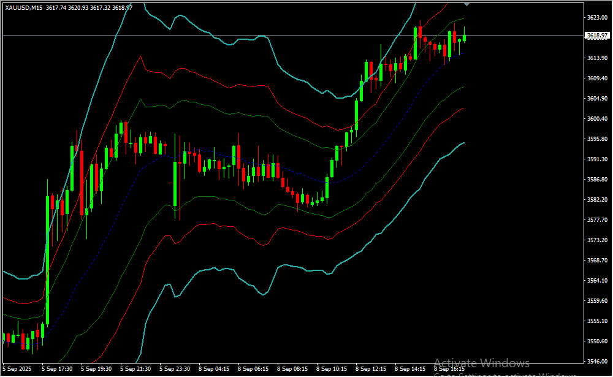The width and height of the screenshot is (613, 377).
Task: Click the chart shift triangle marker at top
Action: click(x=468, y=4)
